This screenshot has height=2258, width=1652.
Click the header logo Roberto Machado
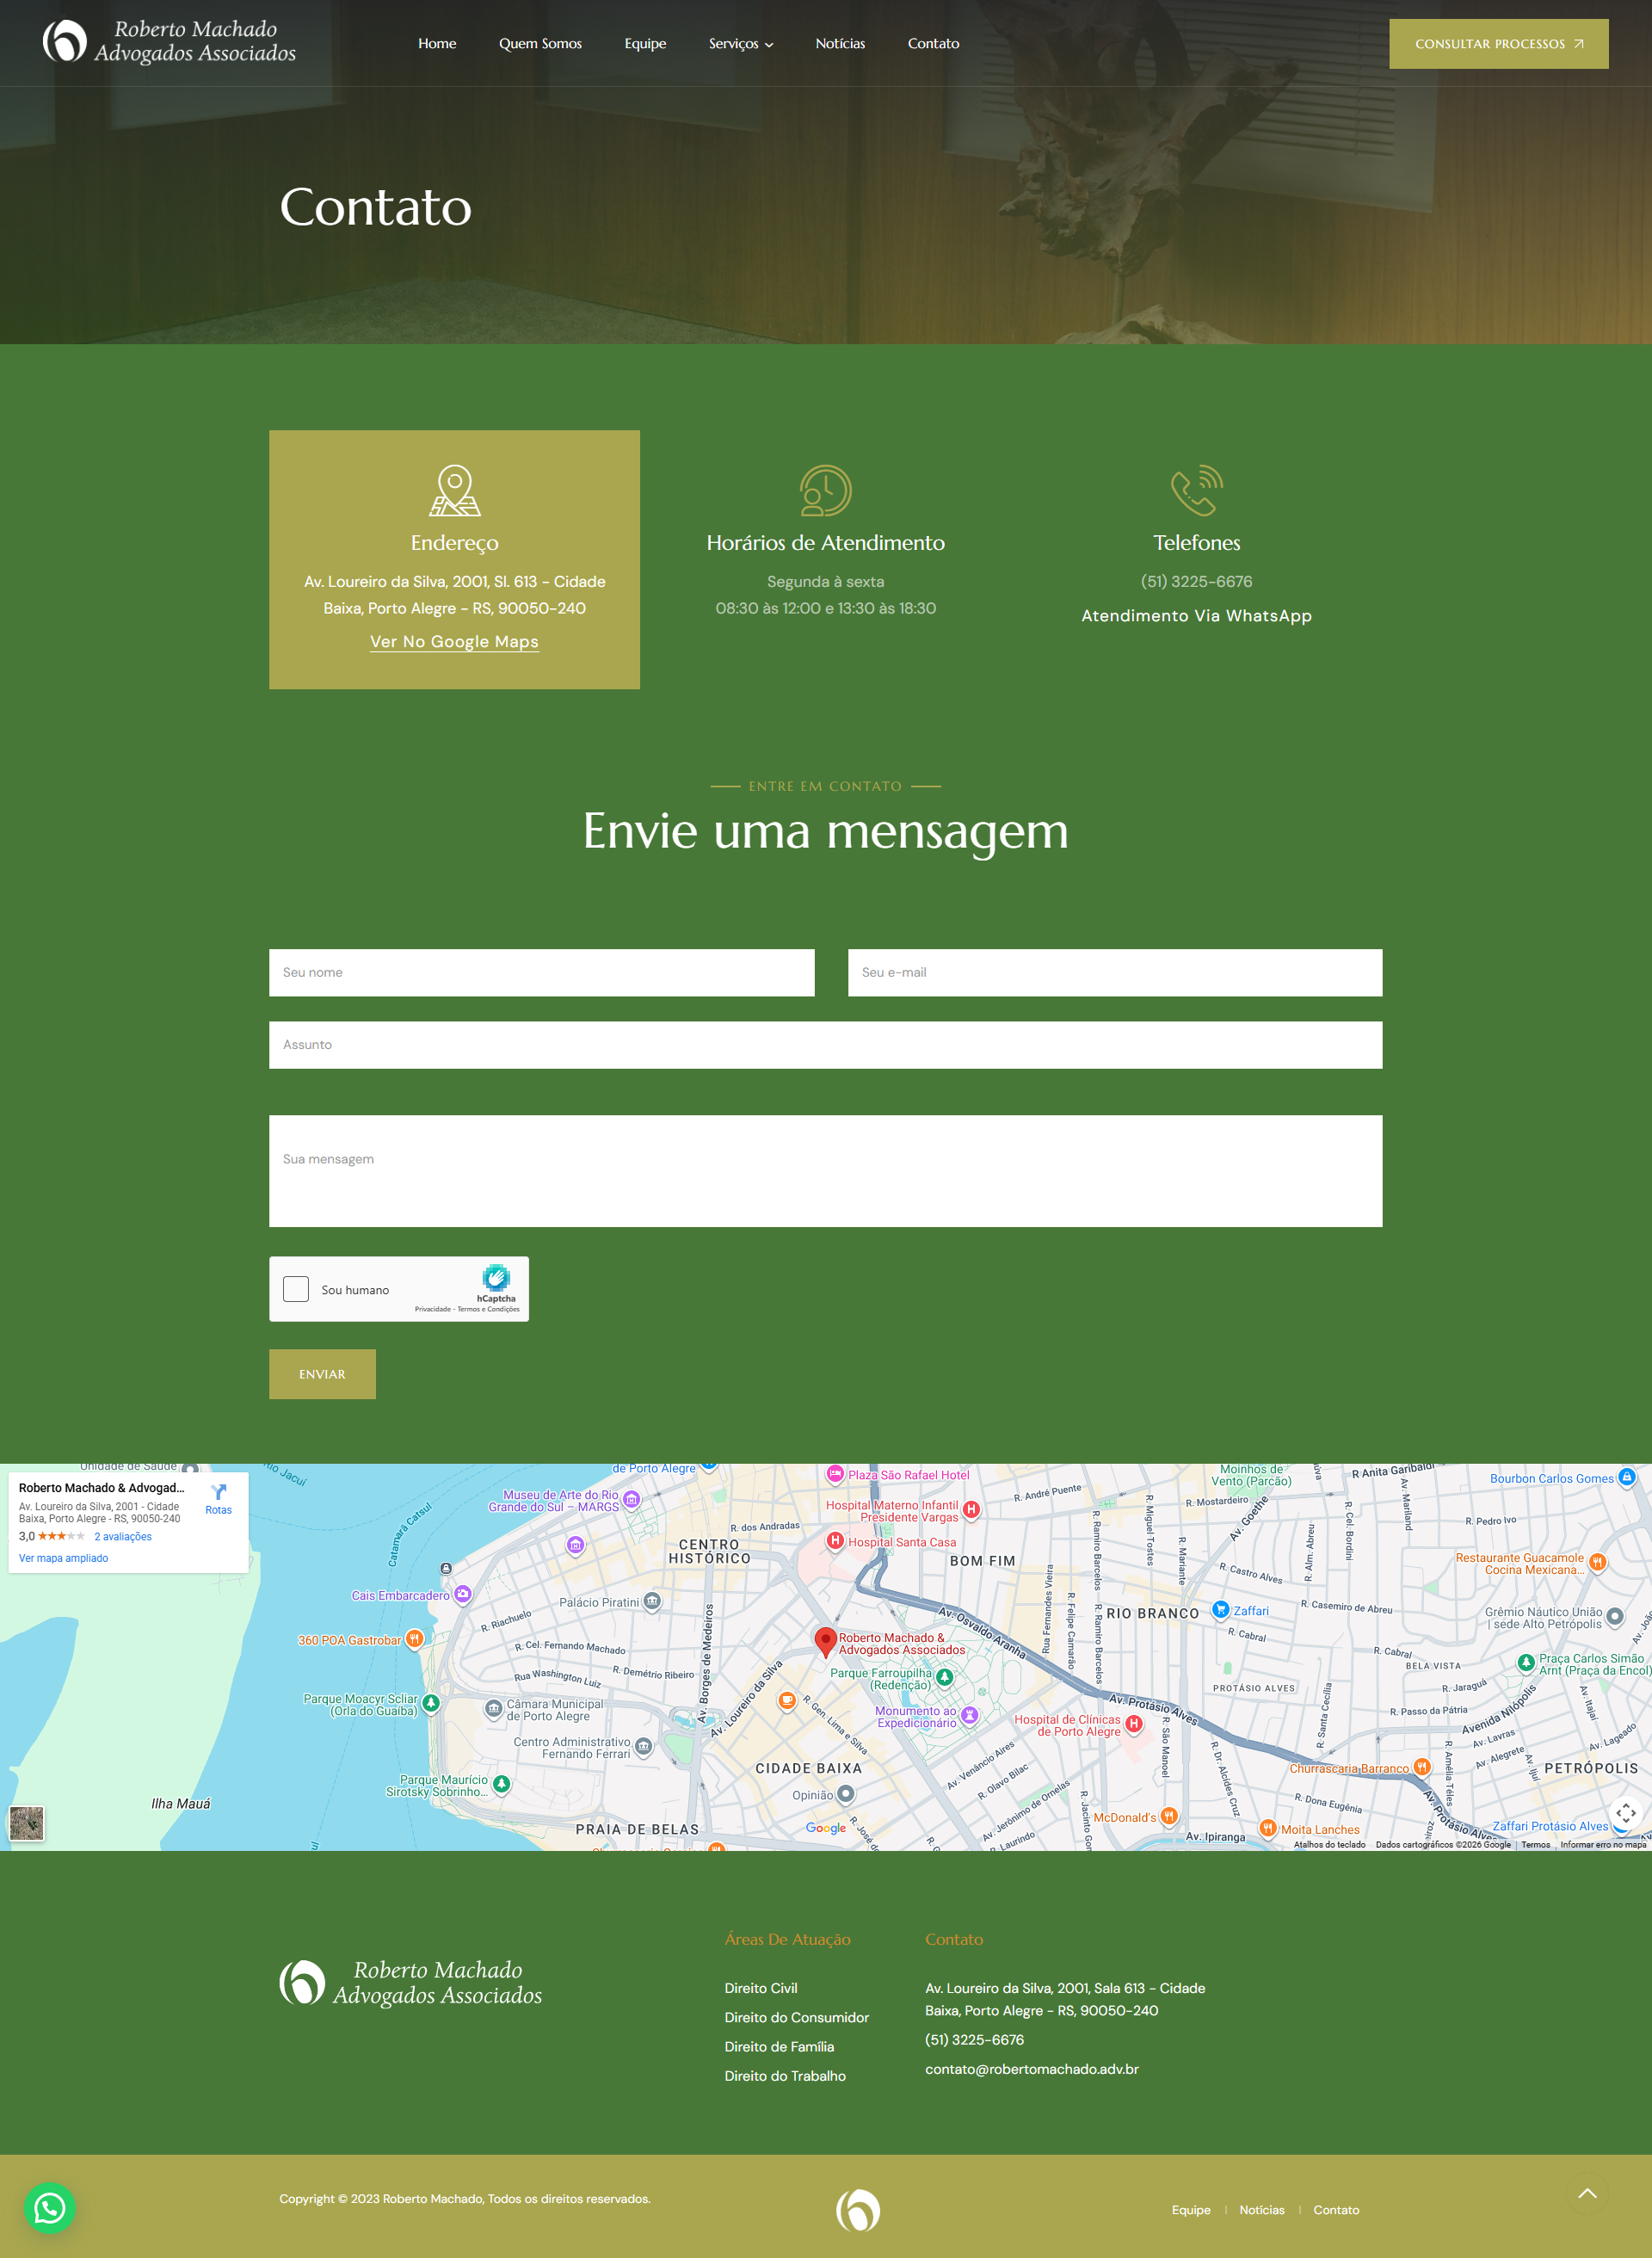pyautogui.click(x=170, y=42)
